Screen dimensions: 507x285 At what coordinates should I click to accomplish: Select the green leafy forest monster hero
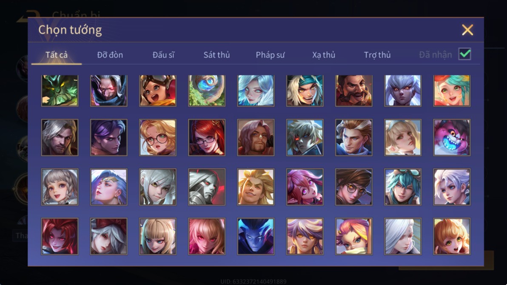coord(60,91)
